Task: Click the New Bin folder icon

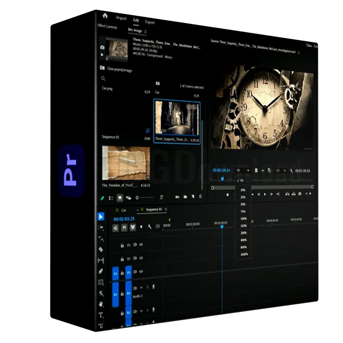Action: 185,197
